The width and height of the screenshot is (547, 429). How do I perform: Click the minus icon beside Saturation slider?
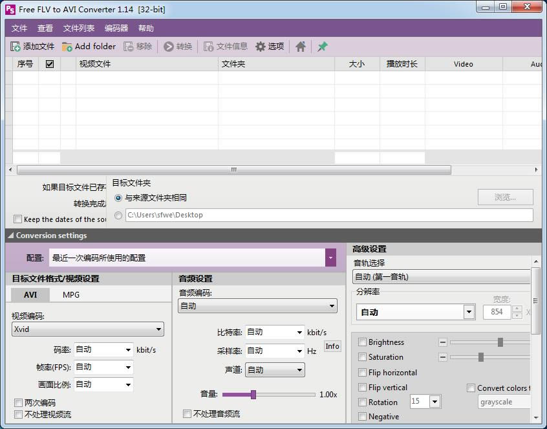click(x=443, y=357)
